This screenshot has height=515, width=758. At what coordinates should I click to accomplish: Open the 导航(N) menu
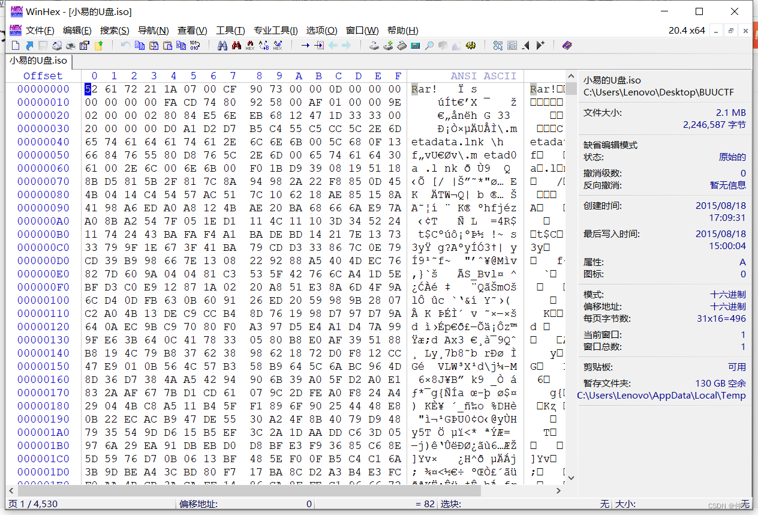[x=154, y=31]
